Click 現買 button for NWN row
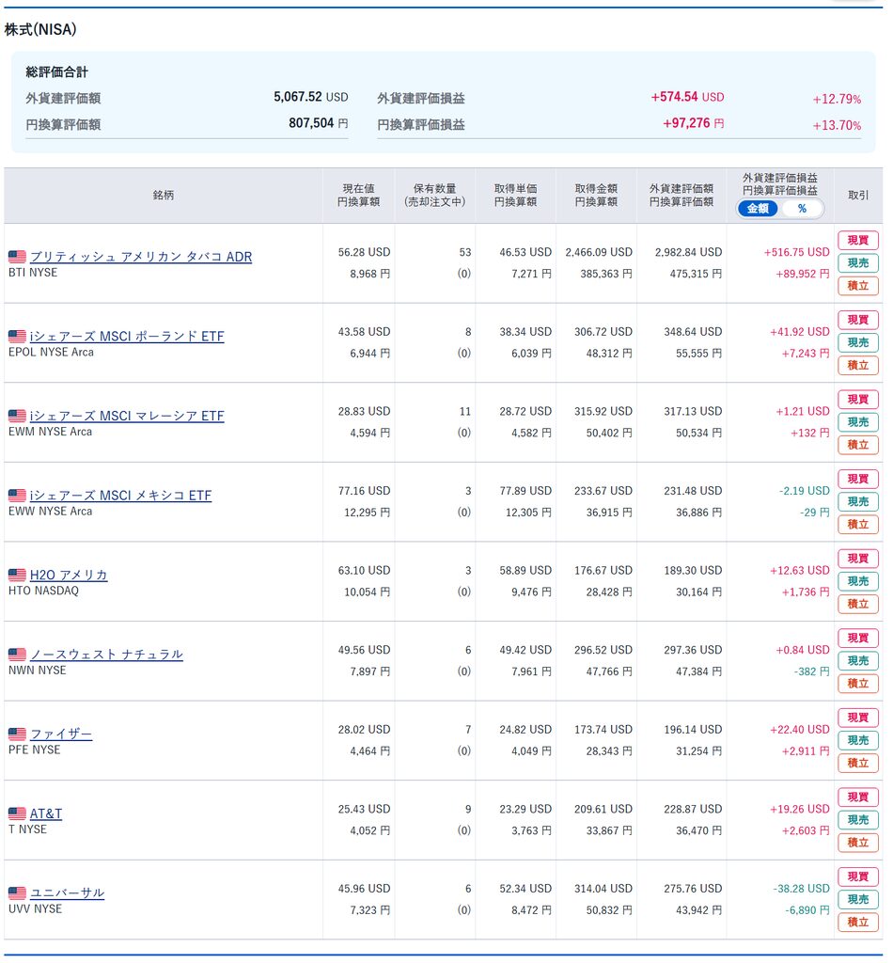 tap(858, 639)
